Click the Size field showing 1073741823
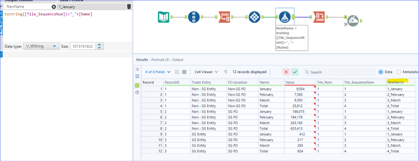Screen dimensions: 419x161 [83, 46]
